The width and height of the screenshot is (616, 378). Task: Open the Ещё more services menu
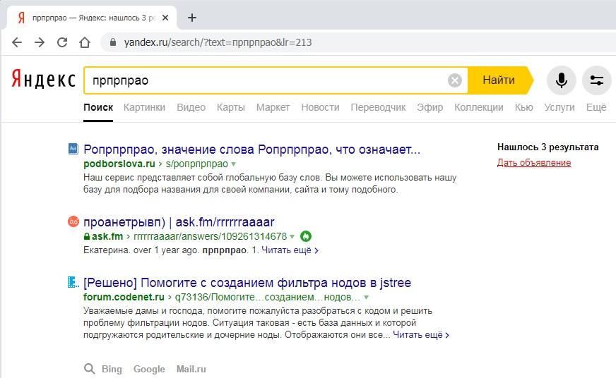(x=596, y=107)
